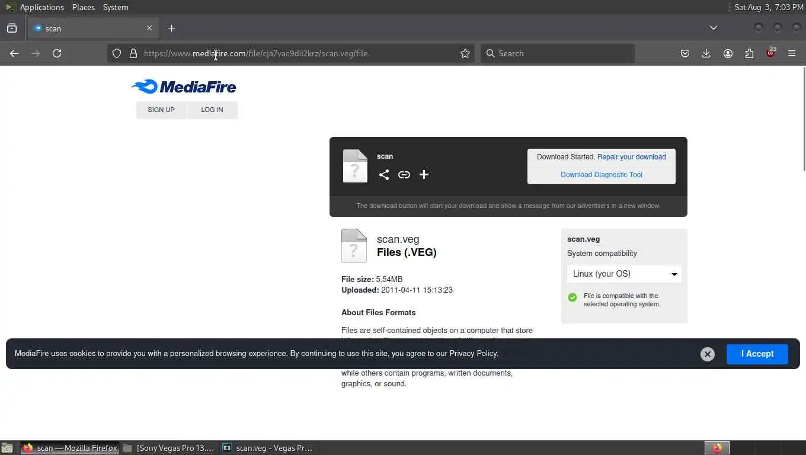This screenshot has height=455, width=806.
Task: Click the plus icon beside the link icon
Action: [x=424, y=174]
